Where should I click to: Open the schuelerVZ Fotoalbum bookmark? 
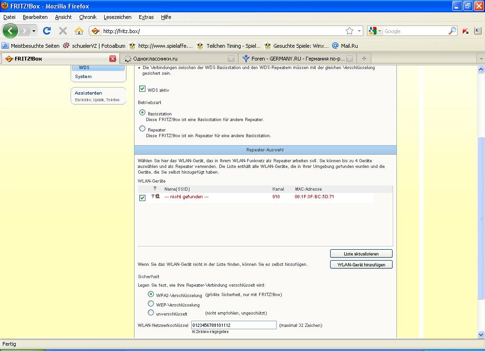click(94, 46)
